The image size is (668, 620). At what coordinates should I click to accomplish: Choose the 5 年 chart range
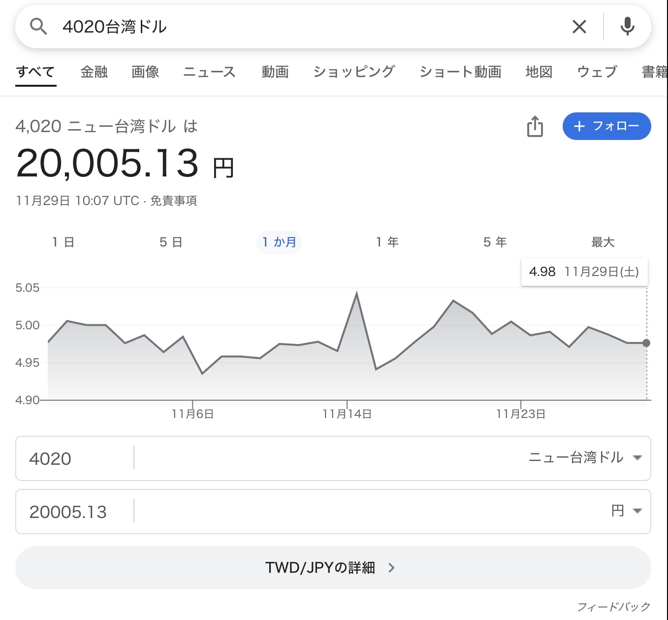(495, 242)
